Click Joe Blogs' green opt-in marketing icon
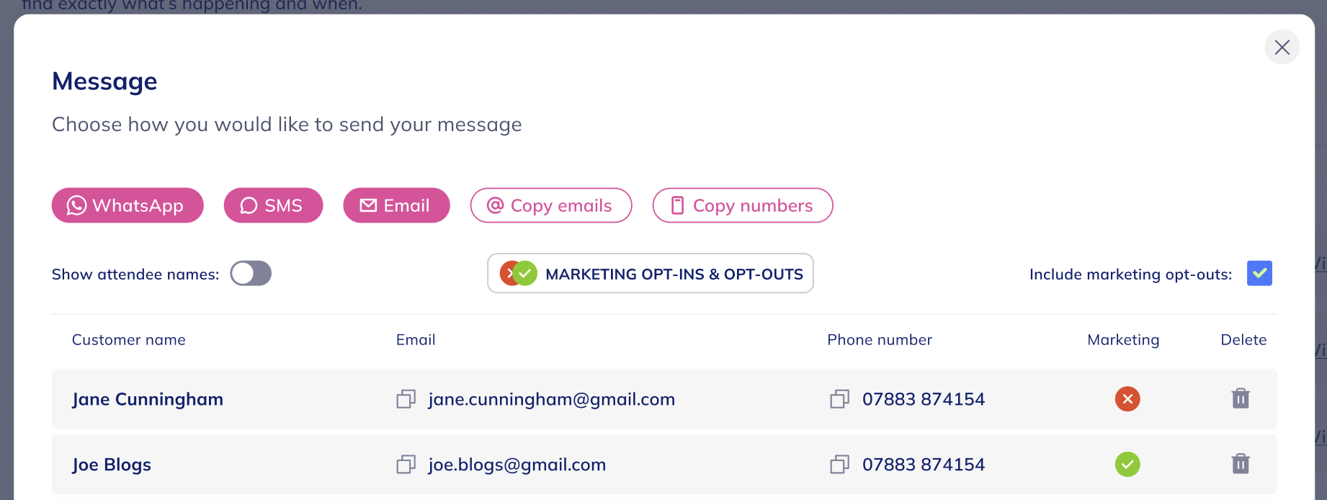The image size is (1327, 500). [1127, 465]
